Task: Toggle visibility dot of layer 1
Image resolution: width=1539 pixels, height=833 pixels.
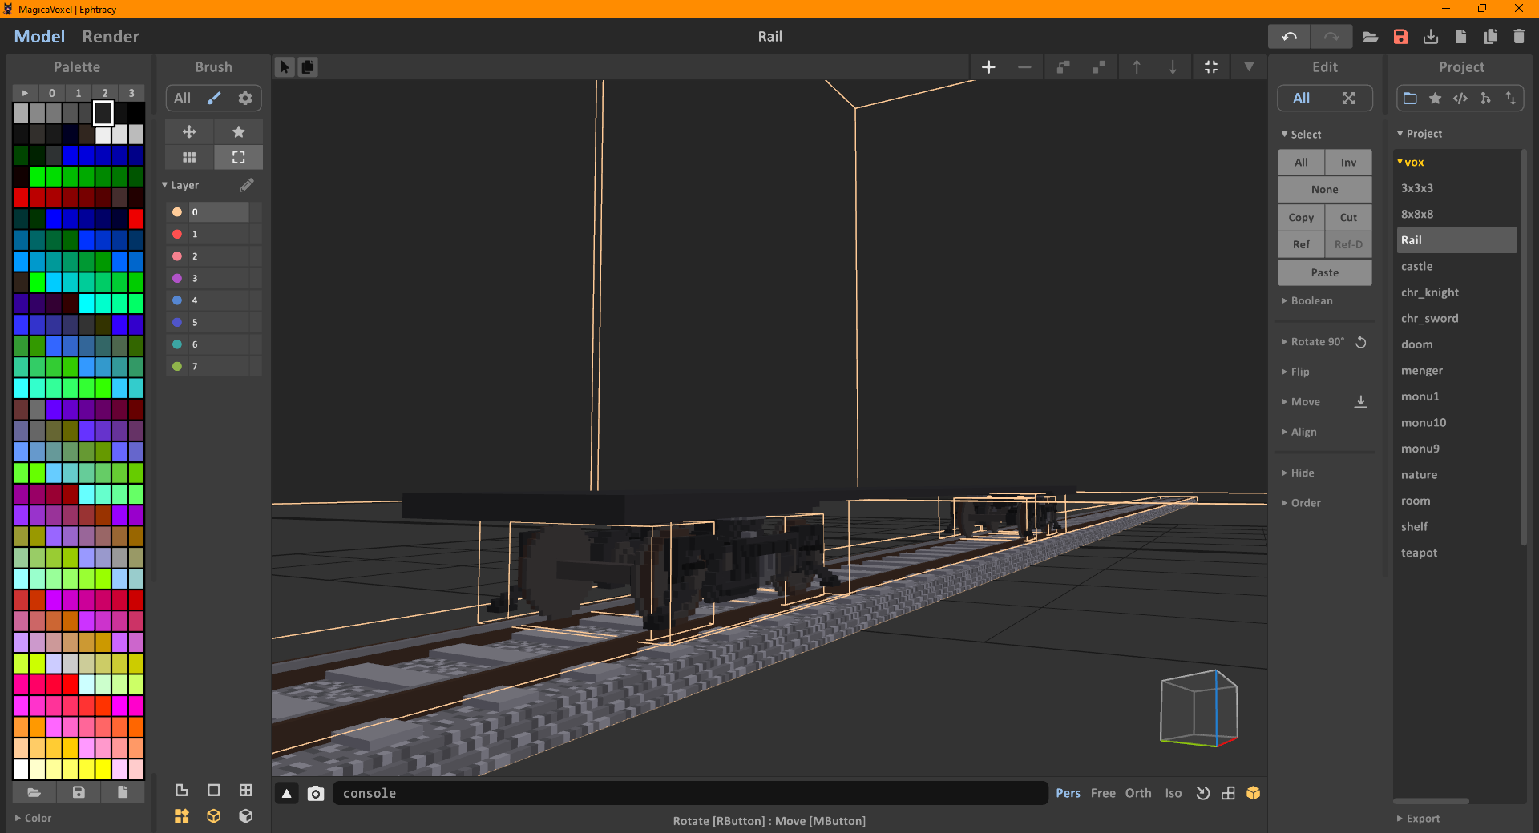Action: coord(177,234)
